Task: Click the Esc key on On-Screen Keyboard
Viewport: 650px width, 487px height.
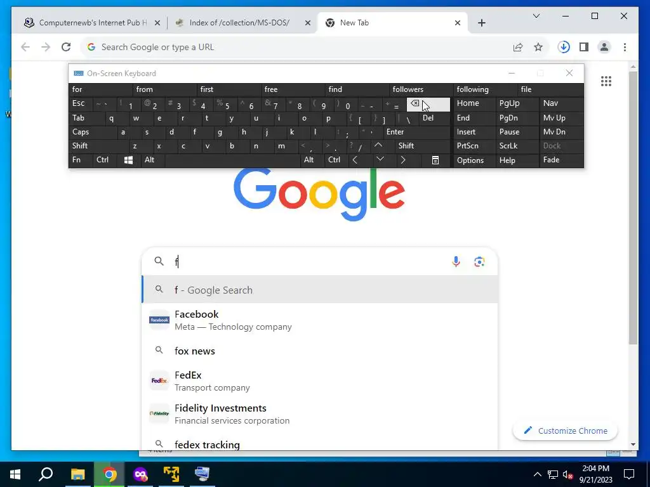Action: click(81, 103)
